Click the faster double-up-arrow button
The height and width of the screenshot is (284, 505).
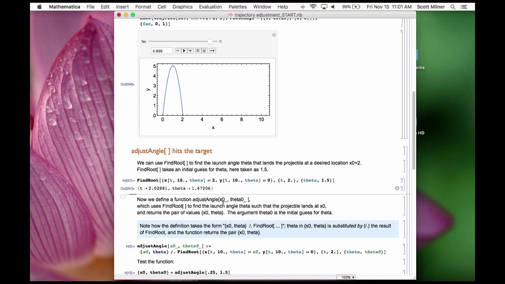(x=198, y=50)
